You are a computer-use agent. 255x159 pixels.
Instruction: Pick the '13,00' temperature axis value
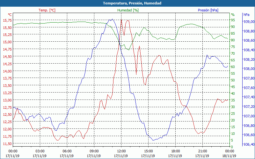click(7, 100)
